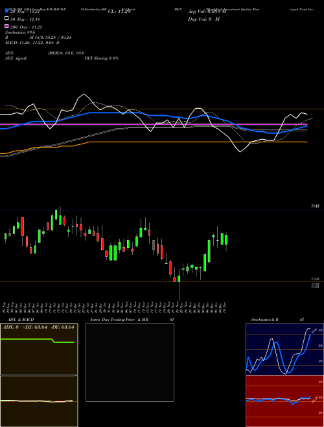The height and width of the screenshot is (427, 324).
Task: Click the MACD sub-panel below the ADX chart
Action: click(x=39, y=401)
